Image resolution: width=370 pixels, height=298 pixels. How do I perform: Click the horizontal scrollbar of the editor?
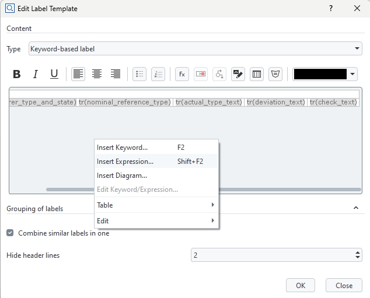[204, 190]
